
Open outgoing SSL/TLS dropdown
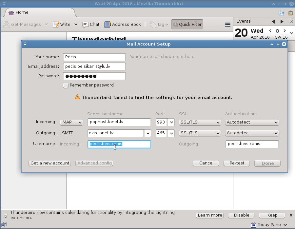pos(200,133)
